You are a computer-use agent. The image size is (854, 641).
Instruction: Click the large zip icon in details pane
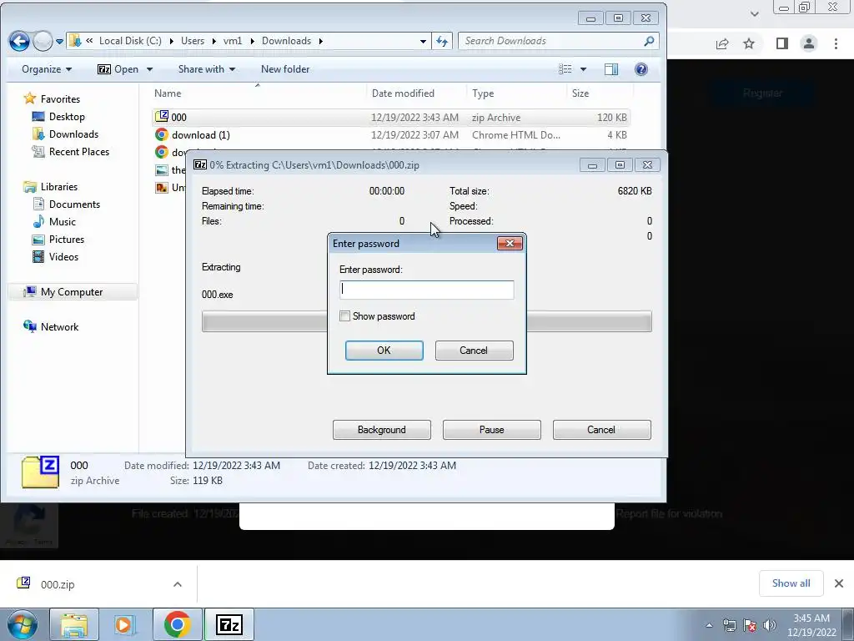click(40, 472)
